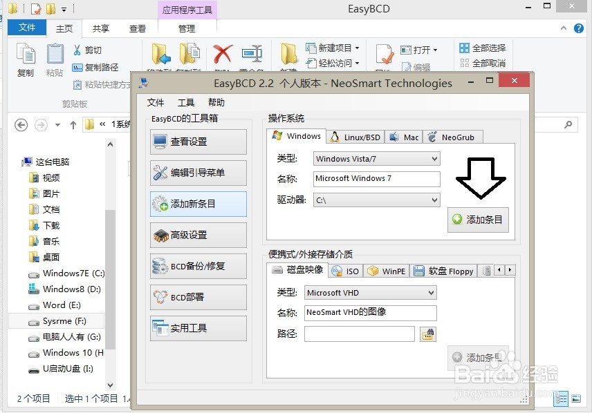Click the 剪切 scissors icon in the ribbon
The image size is (592, 413).
[x=78, y=50]
